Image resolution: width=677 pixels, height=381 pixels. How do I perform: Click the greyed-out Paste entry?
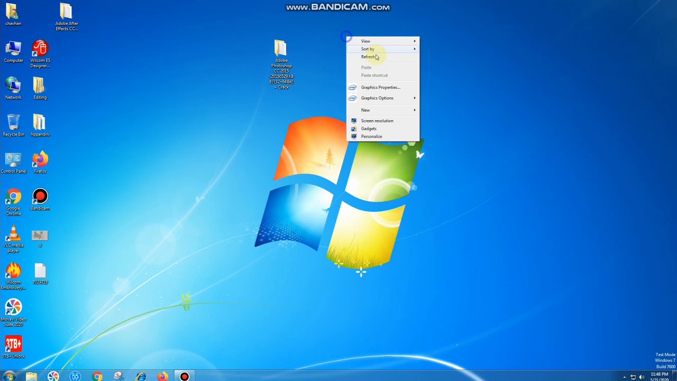pos(383,68)
